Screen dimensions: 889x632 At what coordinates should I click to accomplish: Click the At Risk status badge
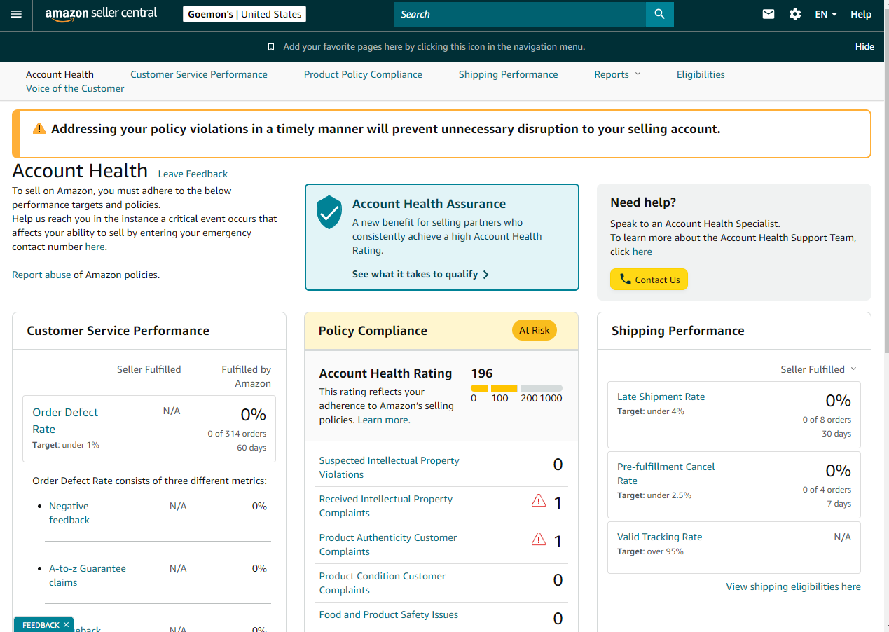535,330
